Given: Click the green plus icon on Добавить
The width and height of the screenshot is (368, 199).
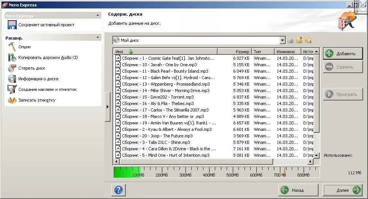Looking at the screenshot, I should 329,53.
